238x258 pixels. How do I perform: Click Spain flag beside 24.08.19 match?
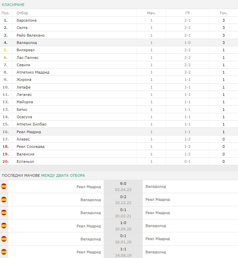tap(4, 252)
